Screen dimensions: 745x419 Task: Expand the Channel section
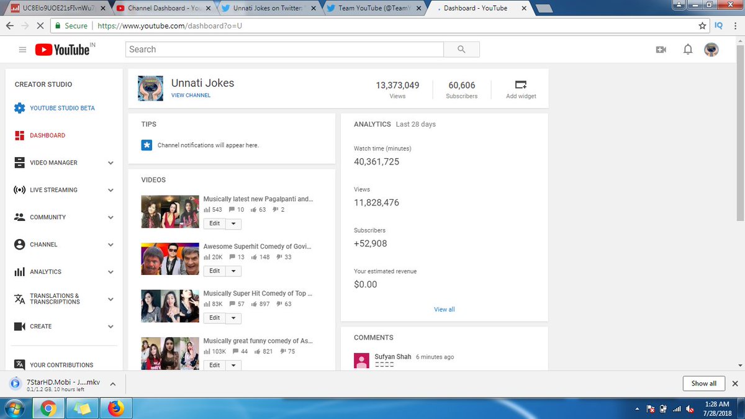(x=111, y=245)
